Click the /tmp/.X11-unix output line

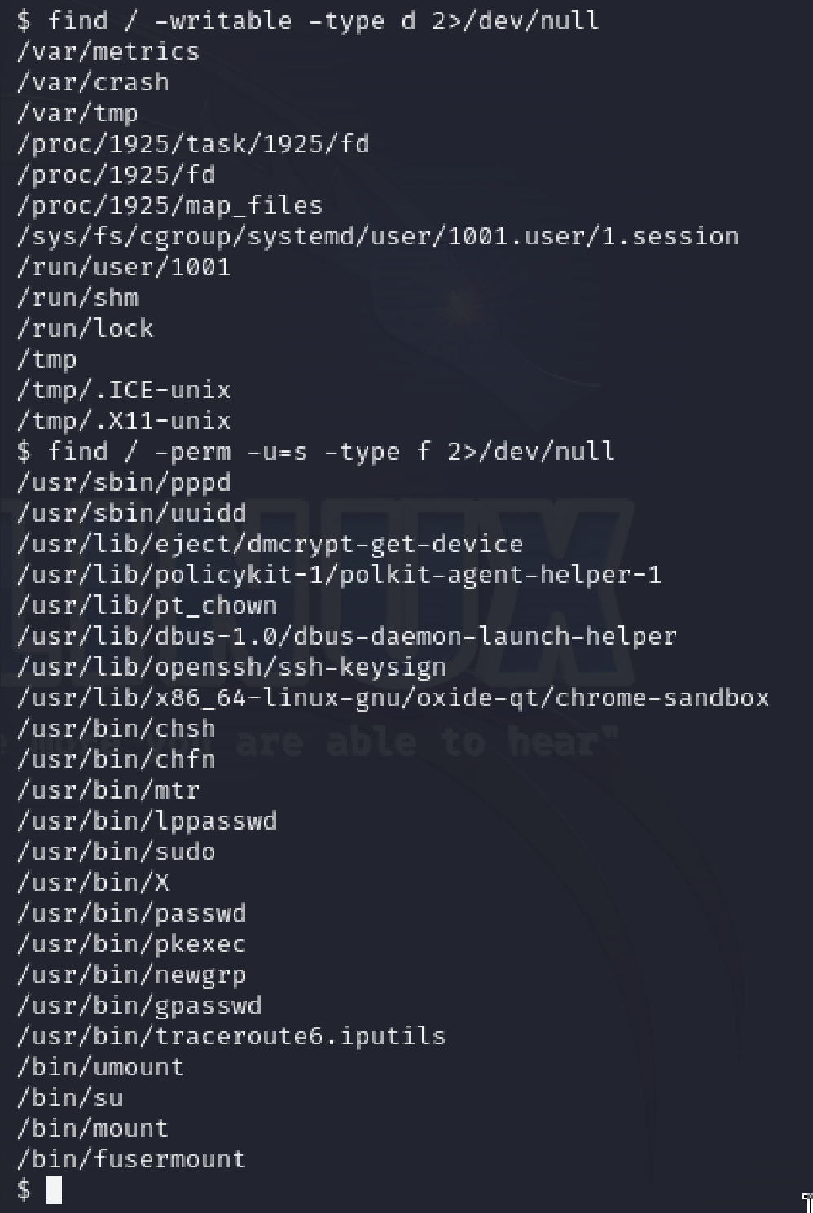[x=123, y=421]
